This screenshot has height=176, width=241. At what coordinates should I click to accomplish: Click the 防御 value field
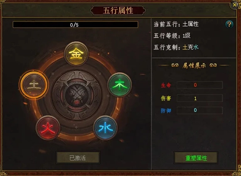[199, 110]
